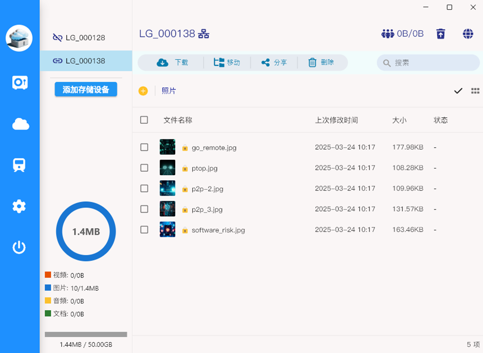The height and width of the screenshot is (353, 483).
Task: Click the 删除 delete button
Action: tap(321, 62)
